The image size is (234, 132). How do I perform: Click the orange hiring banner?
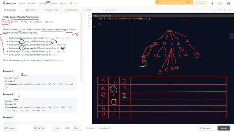point(174,3)
